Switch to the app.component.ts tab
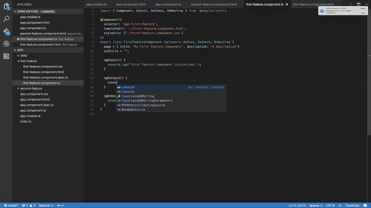 (x=168, y=5)
